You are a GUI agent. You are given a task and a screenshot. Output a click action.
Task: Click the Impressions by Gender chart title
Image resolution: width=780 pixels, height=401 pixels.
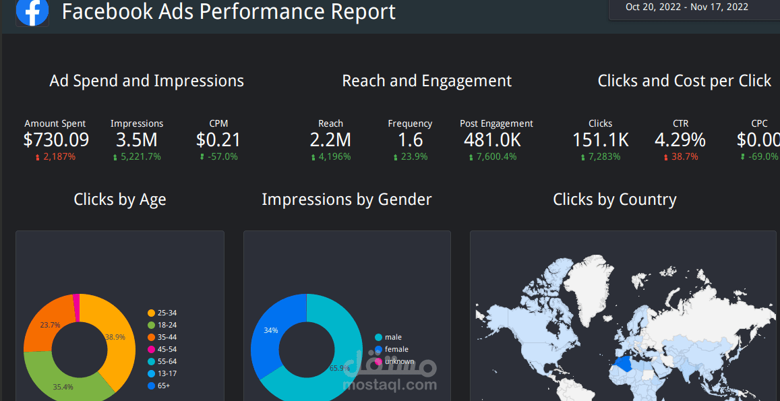pos(347,199)
